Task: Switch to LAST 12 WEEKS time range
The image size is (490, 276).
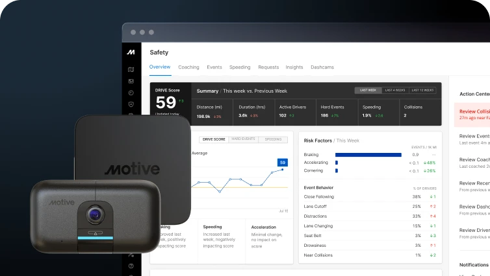Action: [x=424, y=91]
